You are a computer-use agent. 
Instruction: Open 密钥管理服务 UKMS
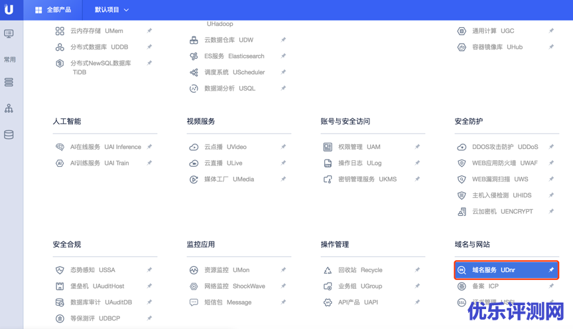(367, 179)
